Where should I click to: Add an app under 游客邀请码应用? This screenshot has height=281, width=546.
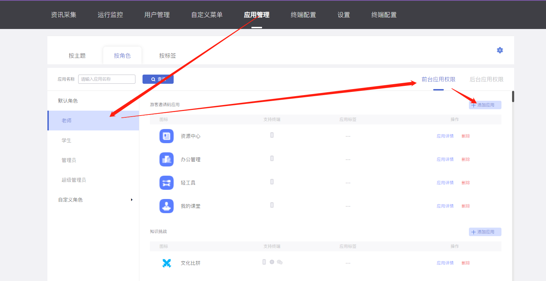485,105
